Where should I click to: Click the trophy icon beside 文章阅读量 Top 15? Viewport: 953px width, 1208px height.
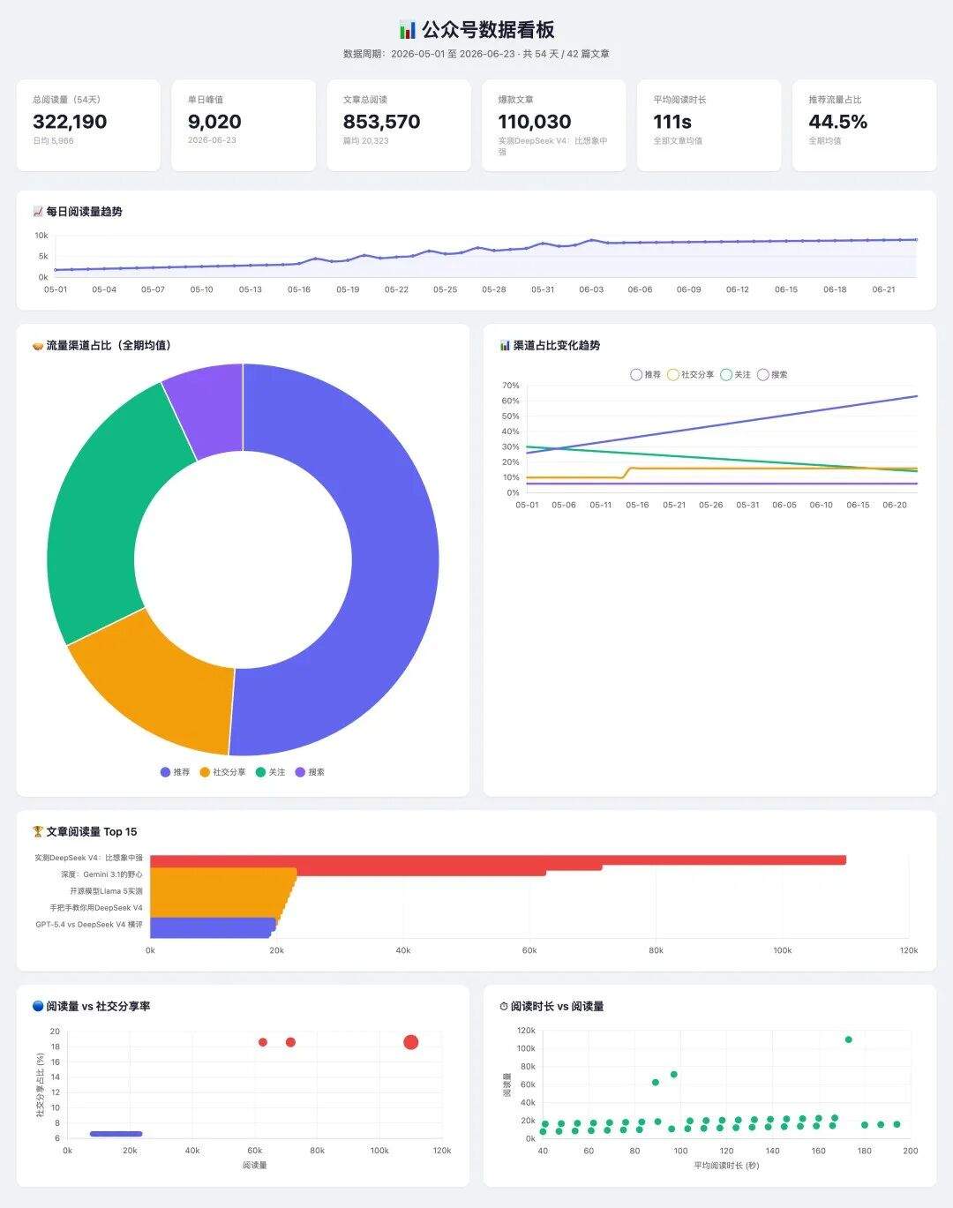tap(38, 831)
